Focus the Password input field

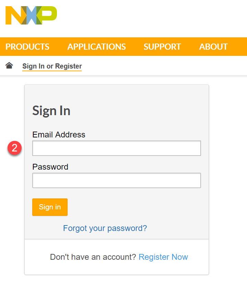point(116,181)
